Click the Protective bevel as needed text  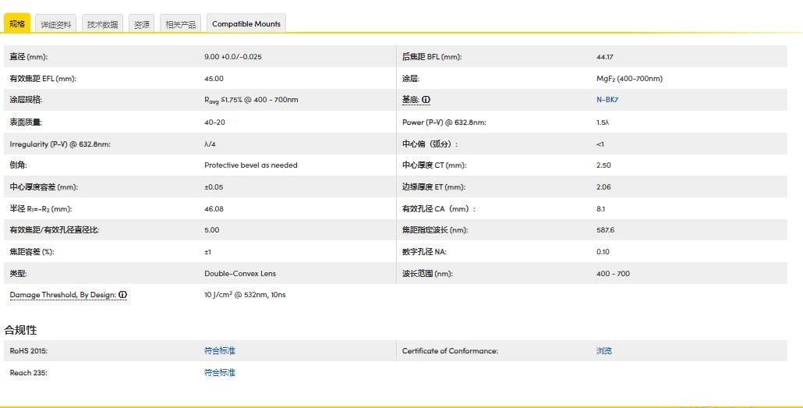point(251,165)
